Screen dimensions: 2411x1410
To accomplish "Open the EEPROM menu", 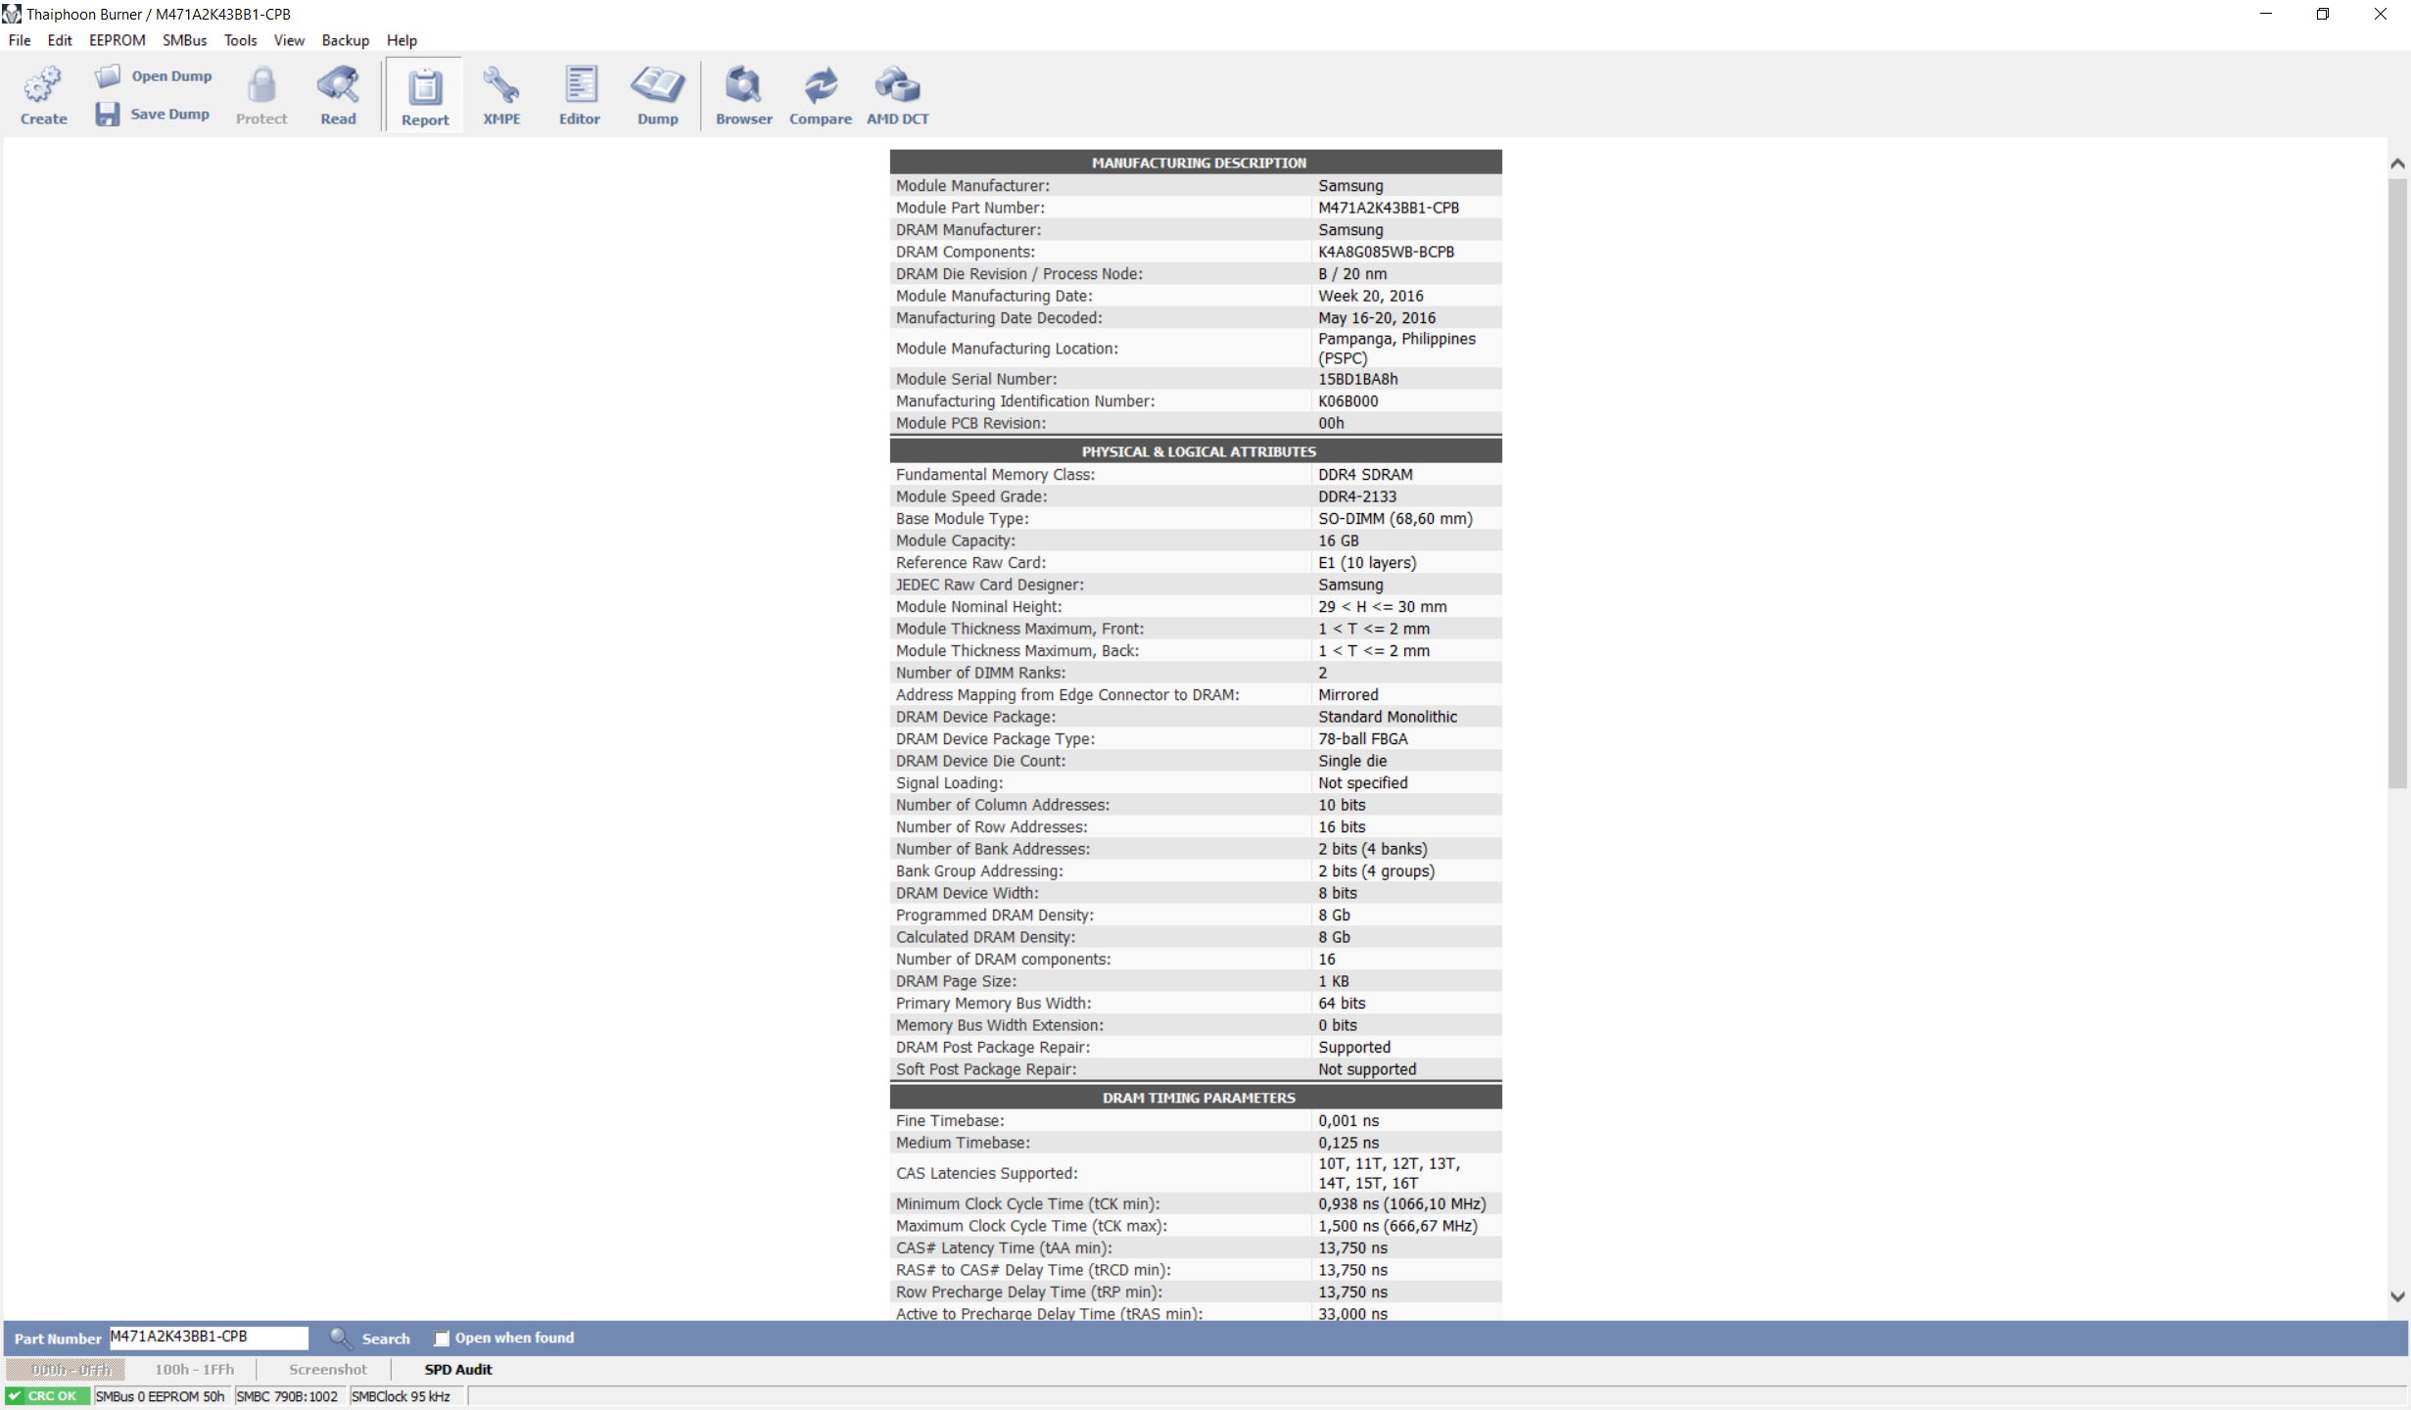I will [117, 40].
